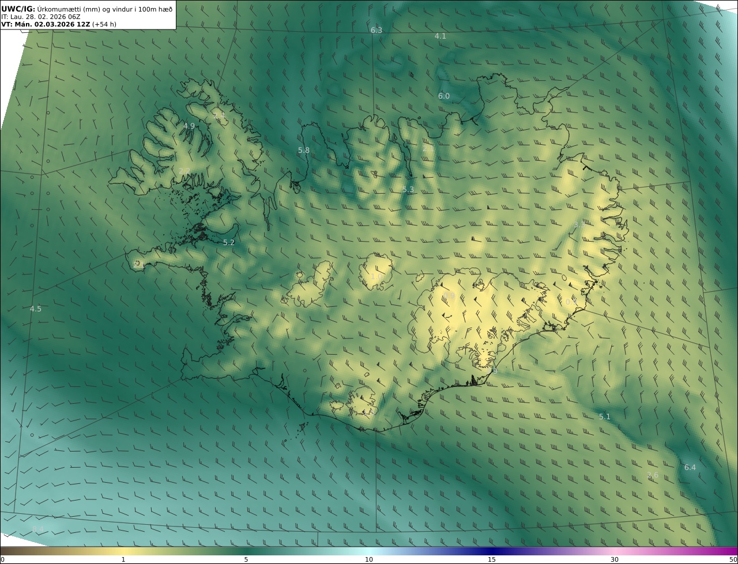Screen dimensions: 738x564
Task: Click the 2.4 value label
Action: [219, 116]
